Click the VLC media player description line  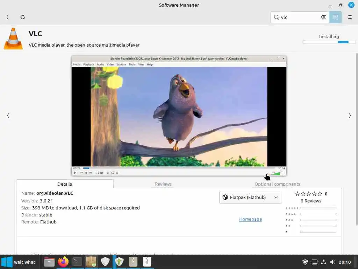point(84,45)
